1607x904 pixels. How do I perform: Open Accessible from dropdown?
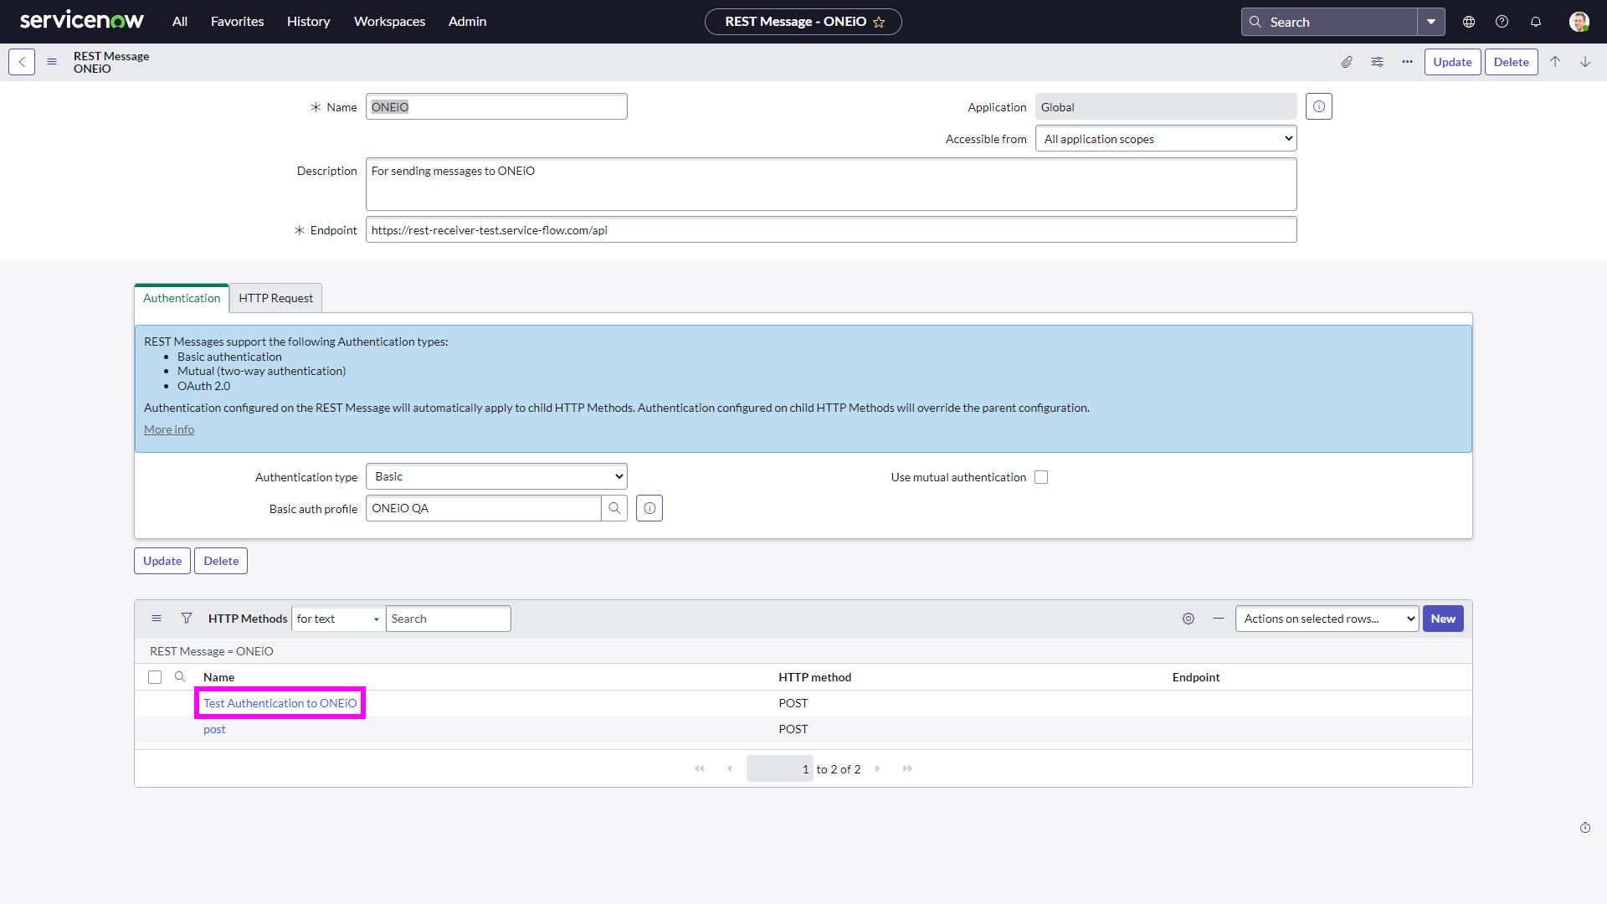(1166, 138)
